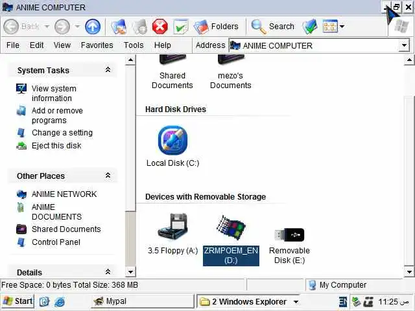Select the Removable Disk (E:) drive
The height and width of the screenshot is (311, 415).
(290, 246)
